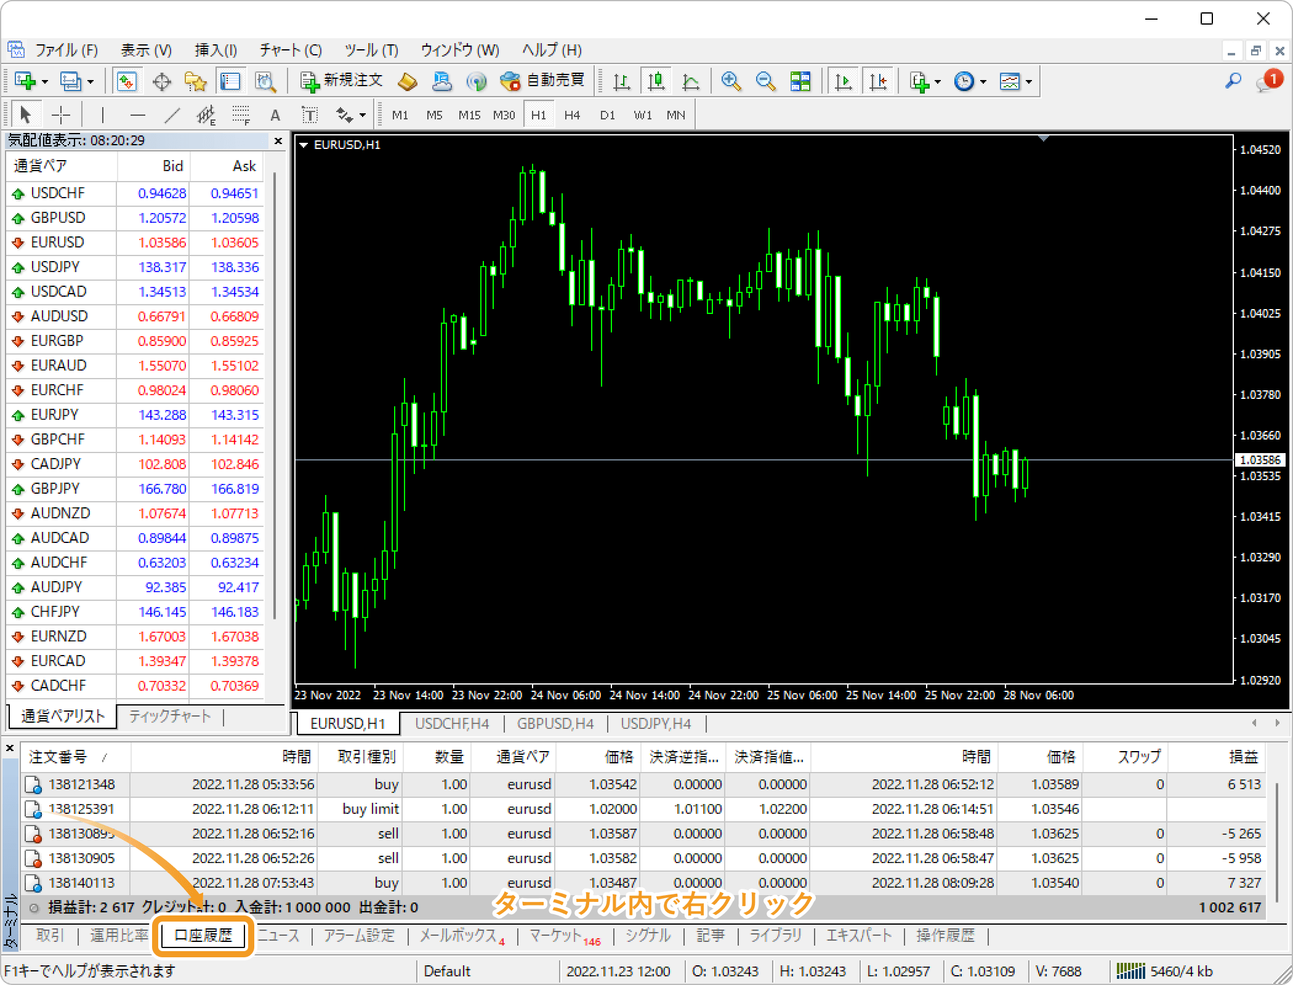This screenshot has height=985, width=1293.
Task: Switch timeframe to D1
Action: click(607, 115)
